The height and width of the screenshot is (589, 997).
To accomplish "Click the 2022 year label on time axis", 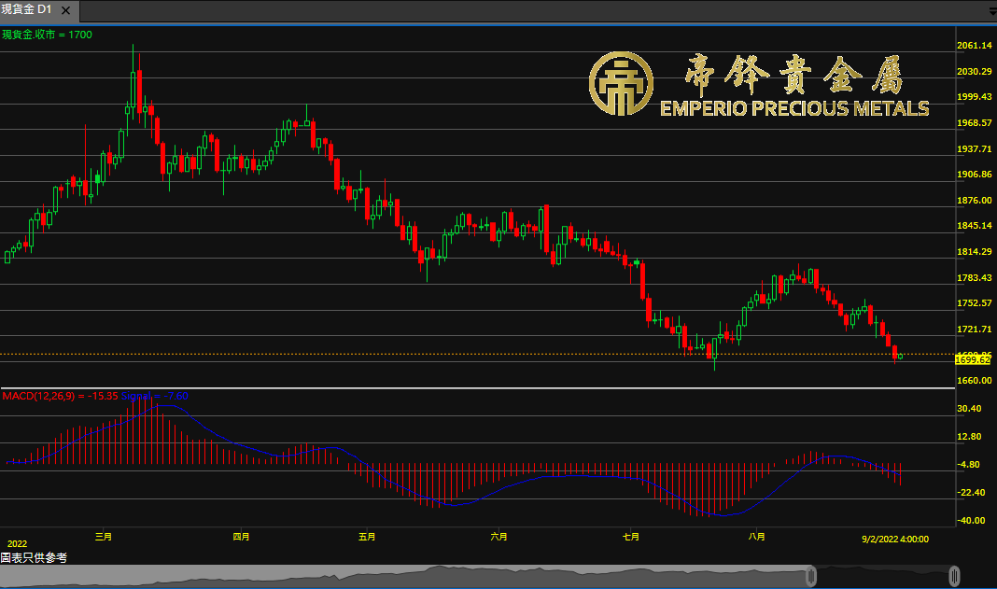I will (x=17, y=543).
